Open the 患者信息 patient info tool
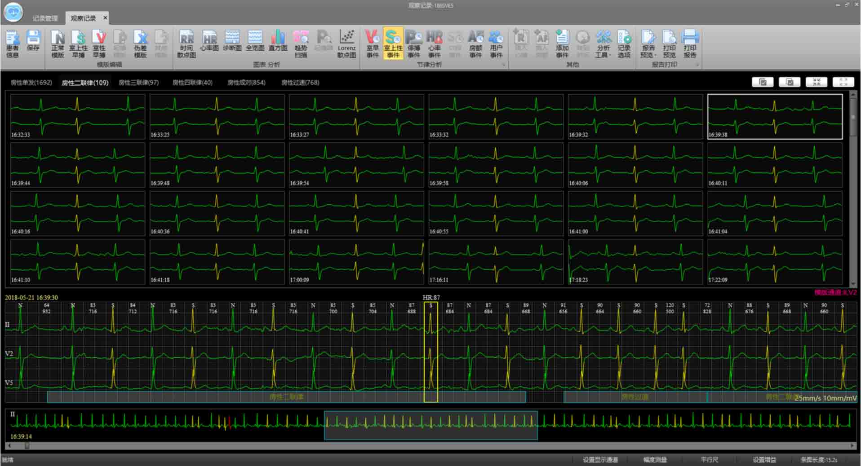Viewport: 861px width, 466px height. [x=13, y=44]
